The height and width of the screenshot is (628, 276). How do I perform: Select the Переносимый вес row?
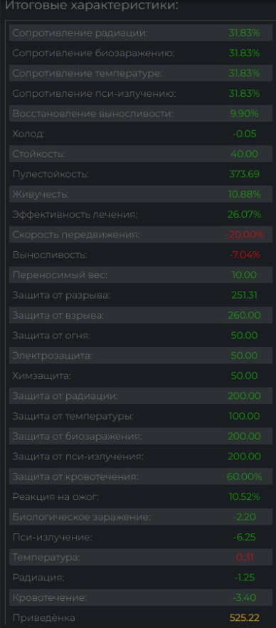(x=141, y=275)
